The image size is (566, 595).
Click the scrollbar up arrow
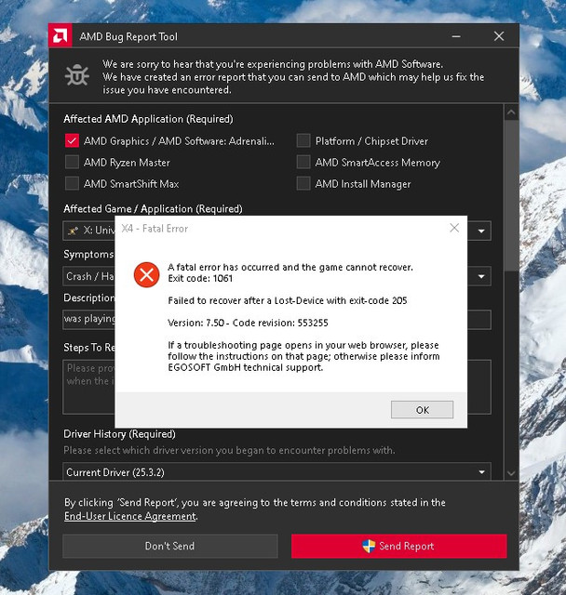click(x=511, y=112)
